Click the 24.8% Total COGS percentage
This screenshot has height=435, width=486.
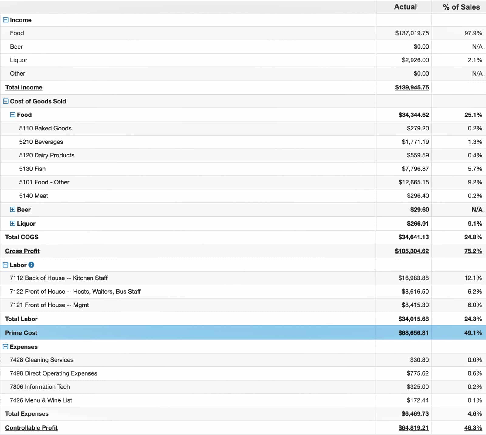tap(473, 237)
